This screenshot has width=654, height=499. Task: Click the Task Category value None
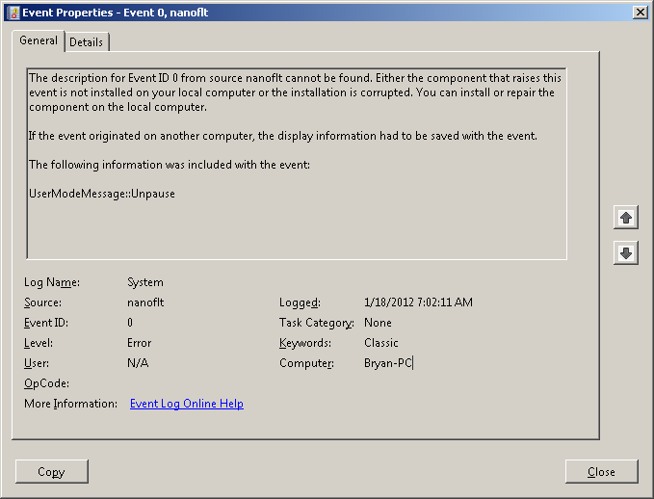pyautogui.click(x=379, y=323)
